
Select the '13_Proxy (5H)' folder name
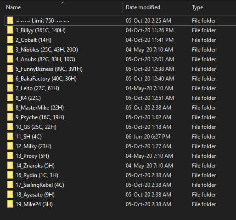[32, 156]
